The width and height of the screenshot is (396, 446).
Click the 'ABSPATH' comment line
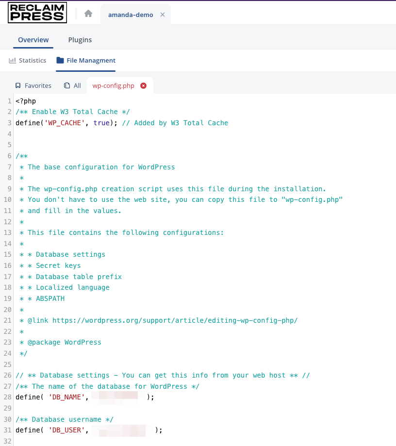42,298
